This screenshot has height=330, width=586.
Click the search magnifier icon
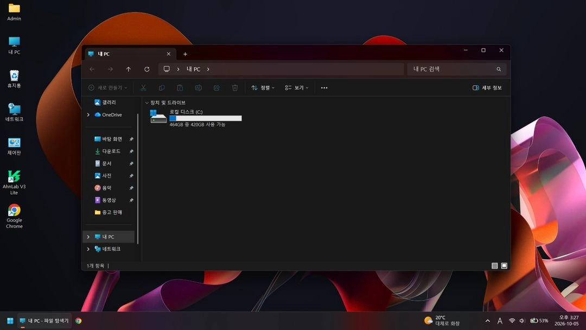pos(499,69)
